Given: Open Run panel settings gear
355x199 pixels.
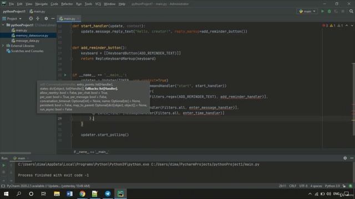Looking at the screenshot, I should click(345, 158).
